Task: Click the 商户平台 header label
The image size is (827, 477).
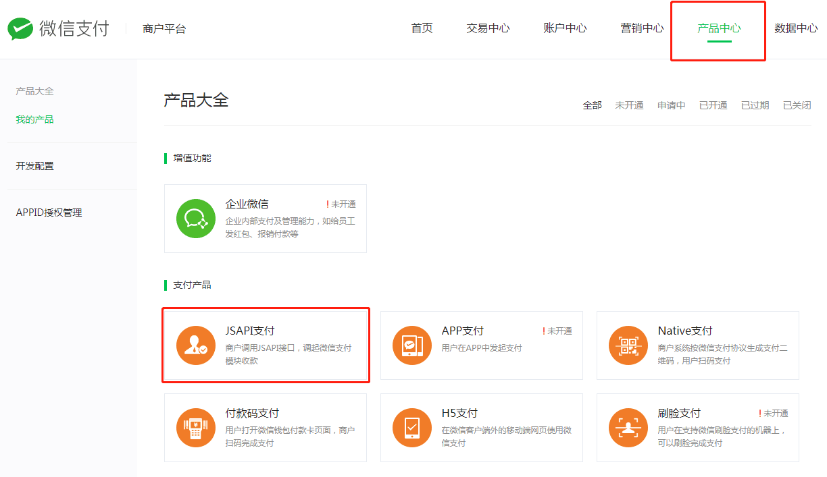Action: pyautogui.click(x=164, y=29)
